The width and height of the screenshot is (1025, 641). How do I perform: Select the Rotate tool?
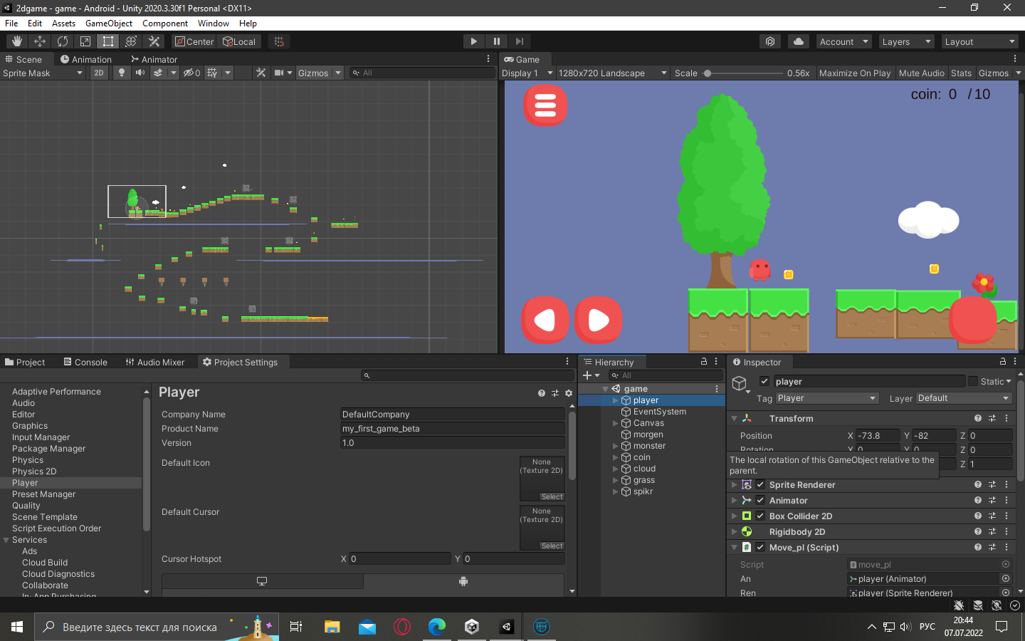(x=63, y=41)
